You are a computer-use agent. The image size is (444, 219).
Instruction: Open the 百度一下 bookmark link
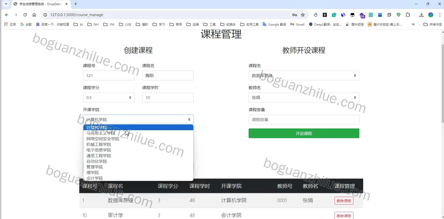point(52,24)
